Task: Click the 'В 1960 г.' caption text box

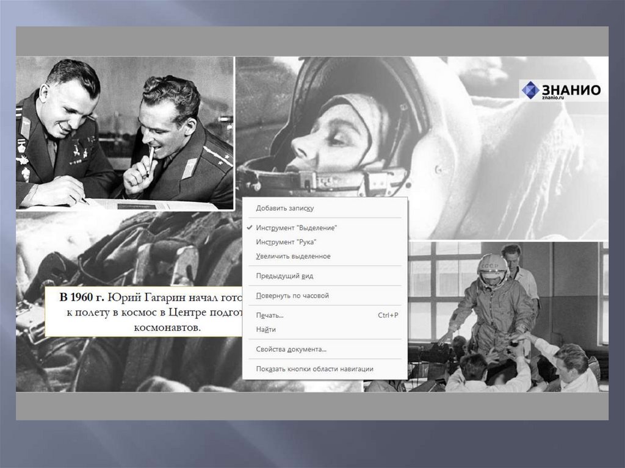Action: point(144,312)
